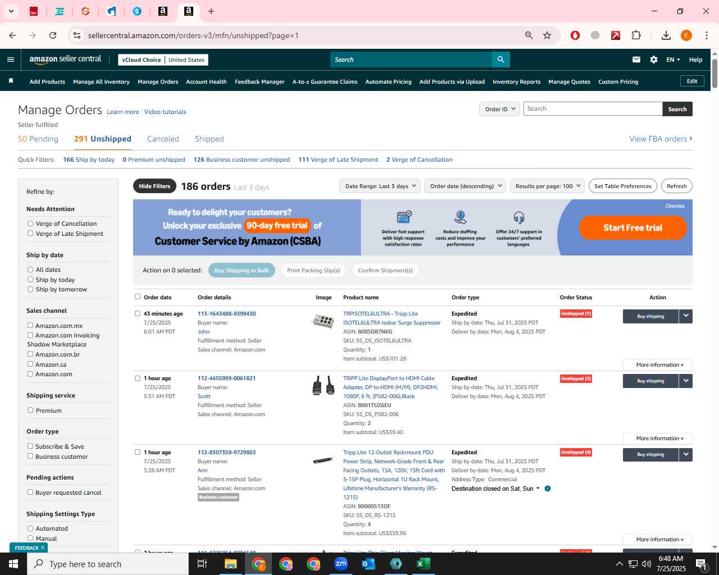This screenshot has height=575, width=719.
Task: Select the Ship by tomorrow radio option
Action: click(x=30, y=289)
